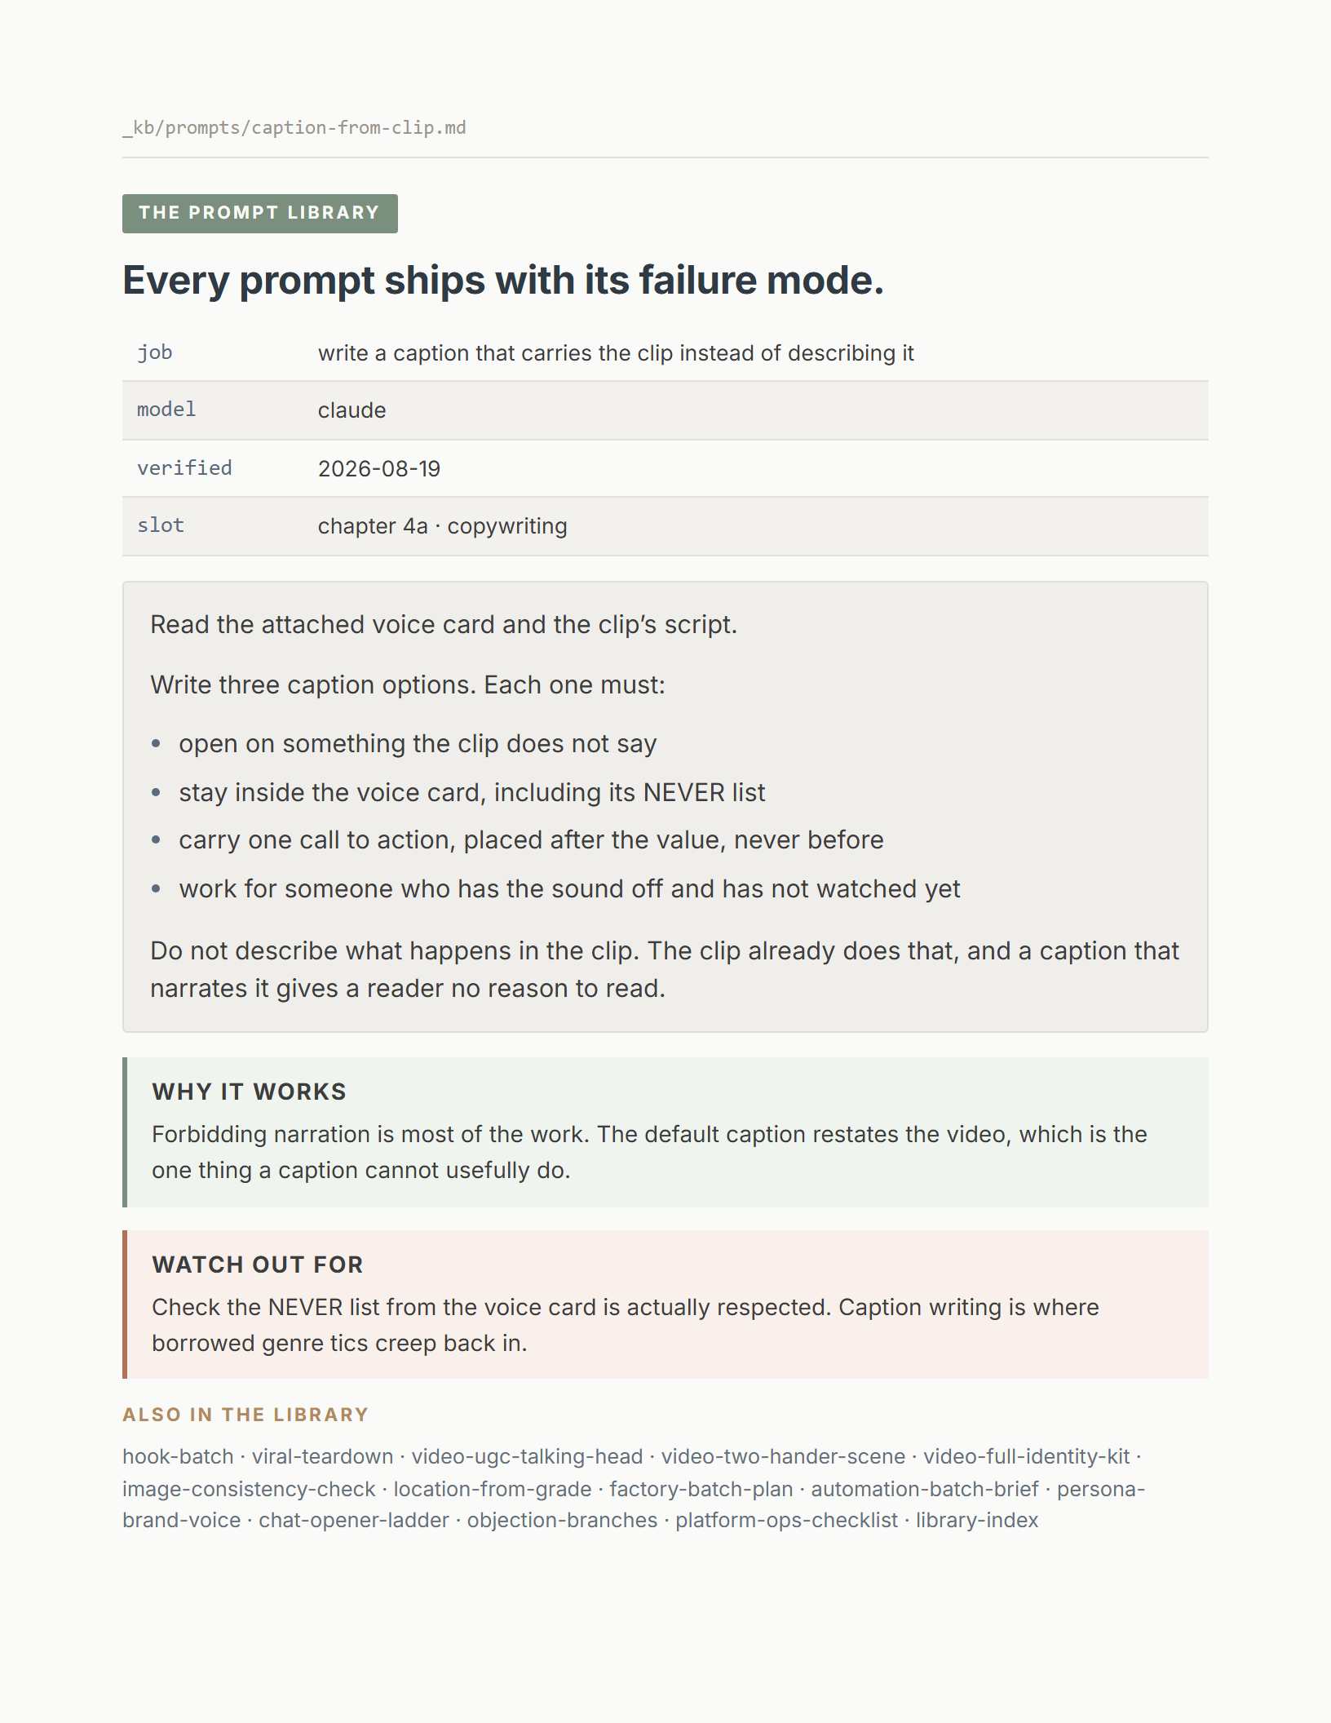Image resolution: width=1331 pixels, height=1723 pixels.
Task: Open video-two-hander-scene link
Action: coord(783,1456)
